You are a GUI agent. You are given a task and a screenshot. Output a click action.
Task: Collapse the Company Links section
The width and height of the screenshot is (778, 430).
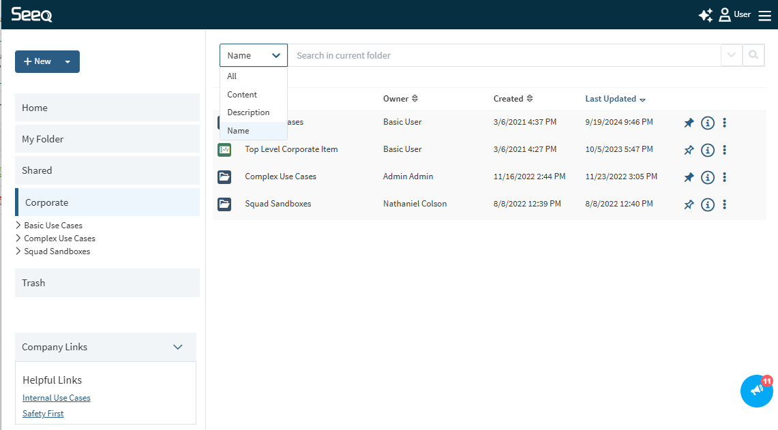pos(177,347)
